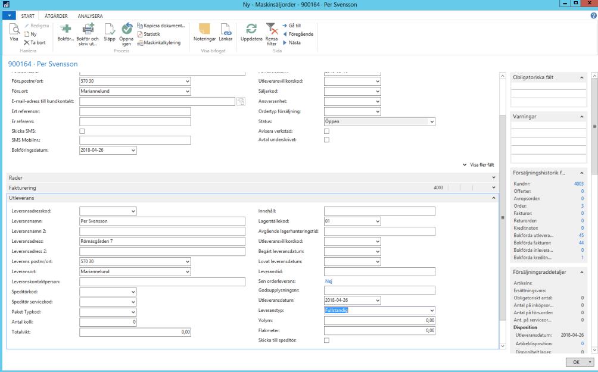
Task: Open Bokförda utleveranser count 45
Action: 581,236
